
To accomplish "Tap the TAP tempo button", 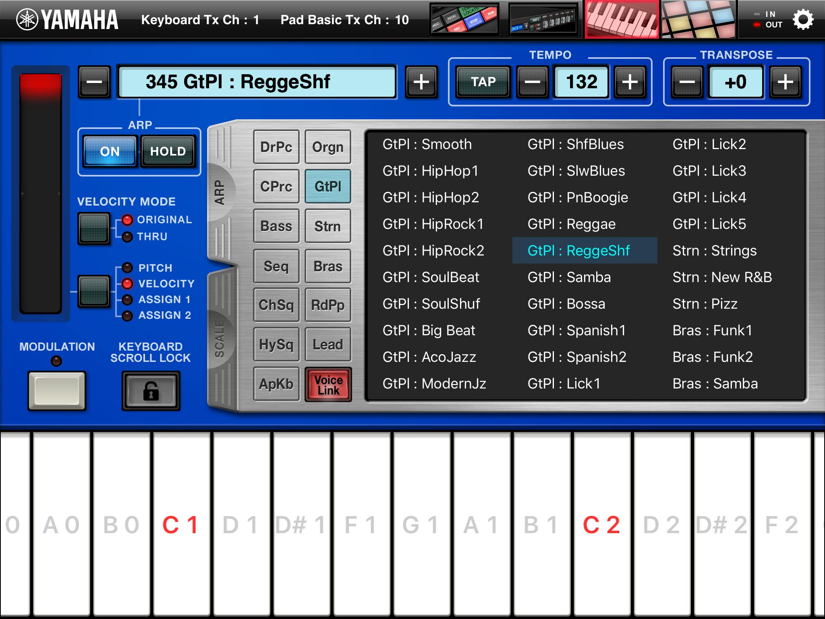I will pyautogui.click(x=482, y=81).
